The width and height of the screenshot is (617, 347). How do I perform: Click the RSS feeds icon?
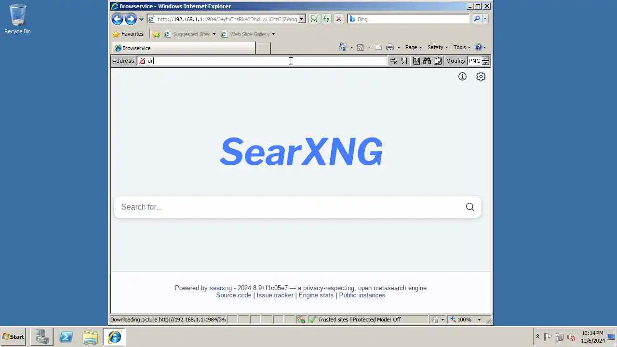pyautogui.click(x=360, y=47)
